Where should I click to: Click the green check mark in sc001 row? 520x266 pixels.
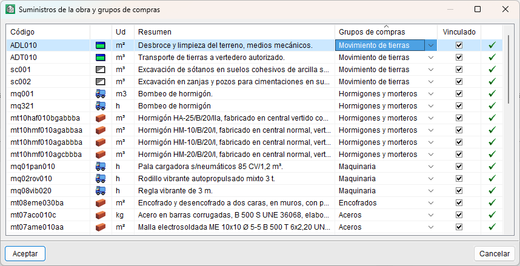coord(492,69)
